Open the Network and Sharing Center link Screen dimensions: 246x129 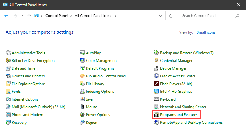(x=183, y=107)
